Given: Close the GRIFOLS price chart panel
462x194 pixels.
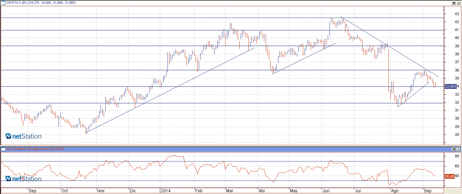Looking at the screenshot, I should click(458, 3).
